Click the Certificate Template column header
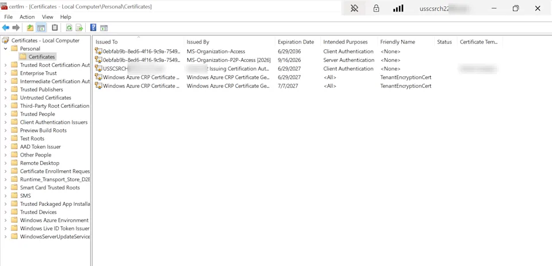Viewport: 552px width, 266px height. pyautogui.click(x=480, y=42)
